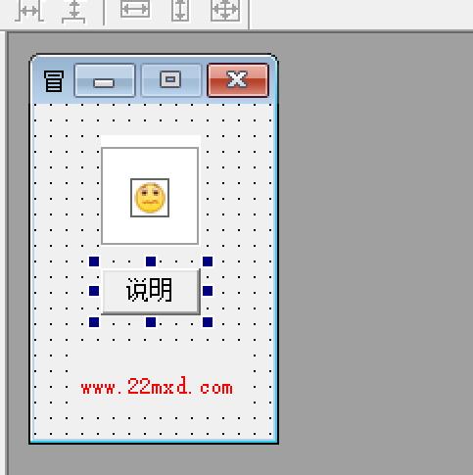Viewport: 473px width, 475px height.
Task: Apply the make same width tool
Action: pos(135,9)
